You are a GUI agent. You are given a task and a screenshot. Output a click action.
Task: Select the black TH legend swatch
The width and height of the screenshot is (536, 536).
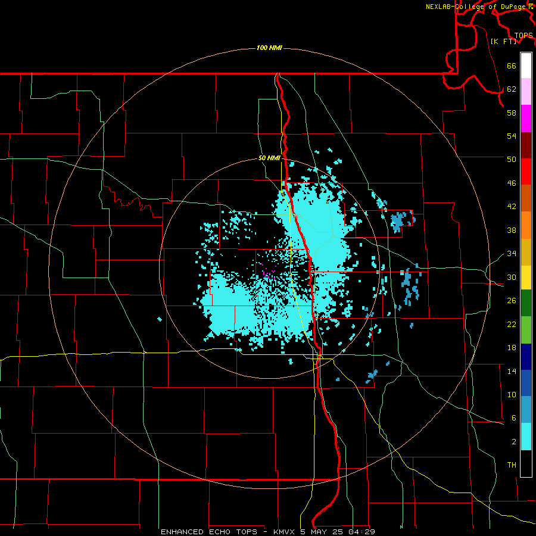coord(526,463)
